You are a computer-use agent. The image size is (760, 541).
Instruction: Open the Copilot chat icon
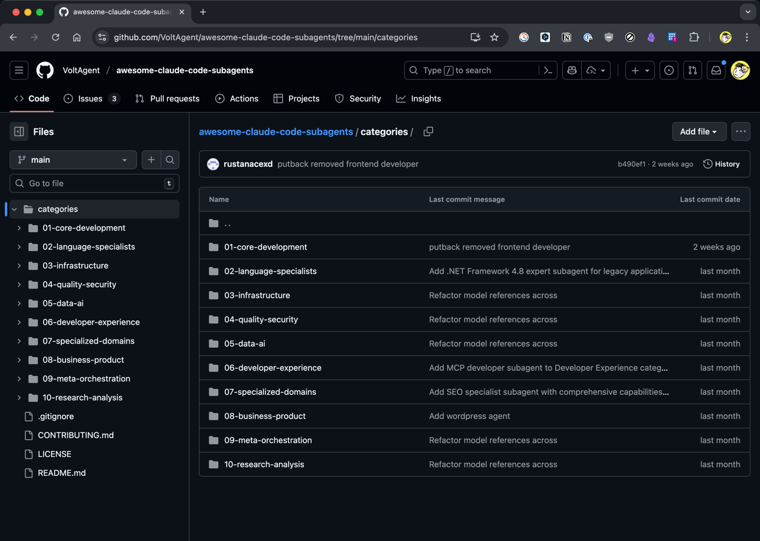(572, 70)
